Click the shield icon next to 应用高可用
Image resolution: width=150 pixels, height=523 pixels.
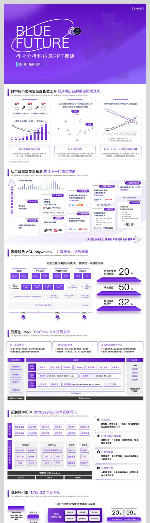[x=98, y=468]
